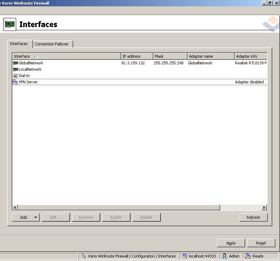This screenshot has height=261, width=280.
Task: Click the Admin user icon in status bar
Action: pyautogui.click(x=224, y=256)
